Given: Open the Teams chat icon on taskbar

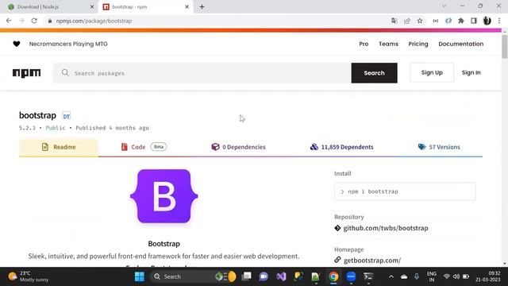Looking at the screenshot, I should [264, 276].
